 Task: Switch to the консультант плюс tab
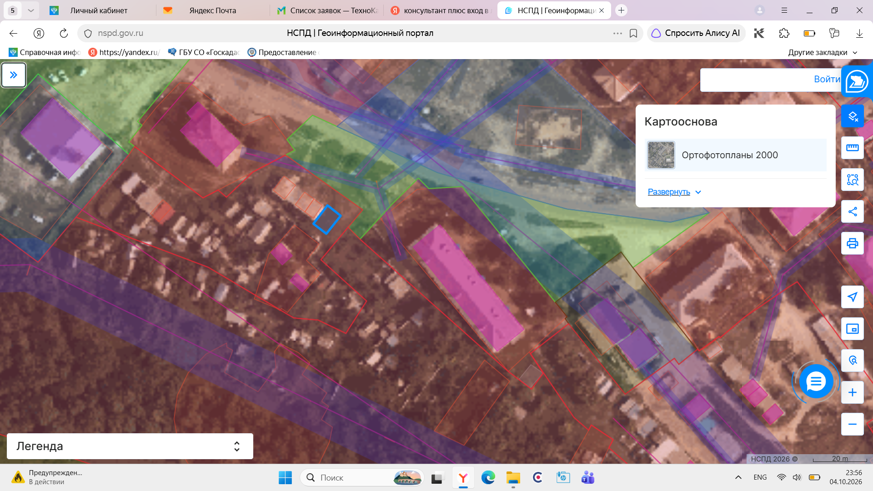click(x=440, y=10)
